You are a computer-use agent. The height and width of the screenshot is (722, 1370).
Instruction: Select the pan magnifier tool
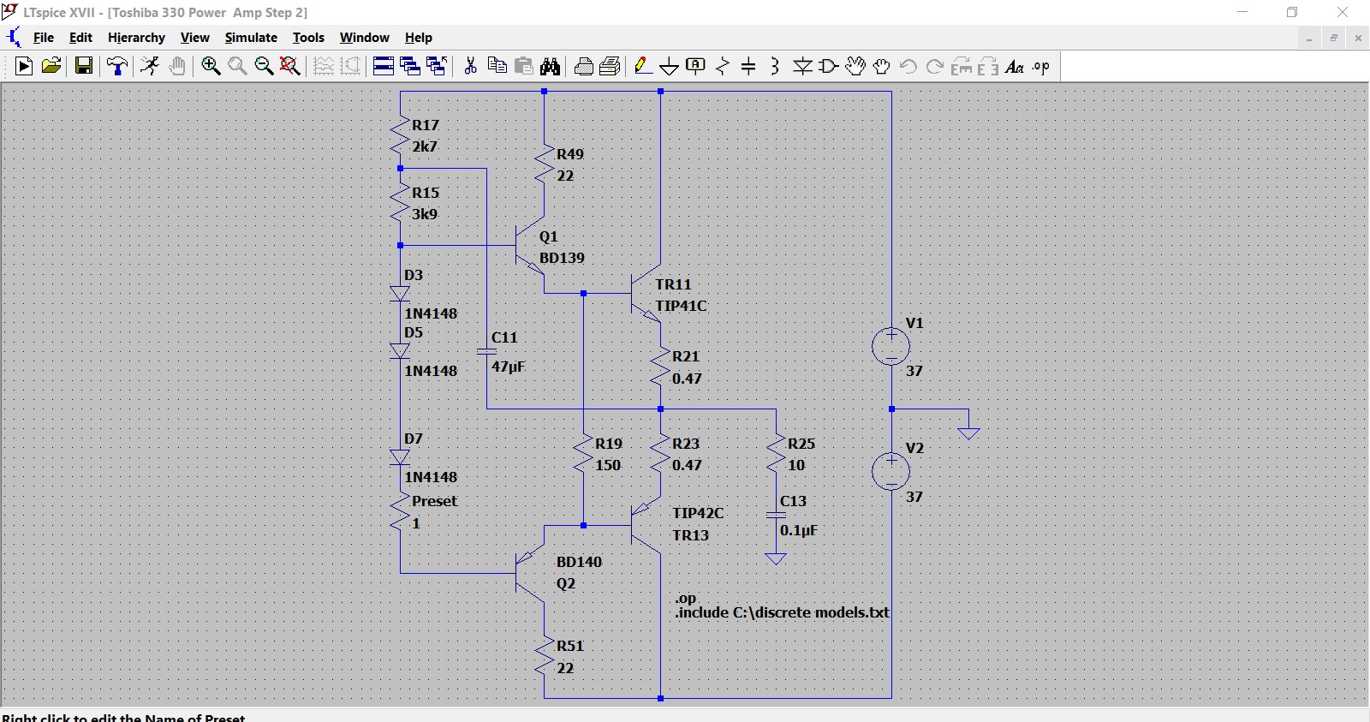[x=237, y=66]
